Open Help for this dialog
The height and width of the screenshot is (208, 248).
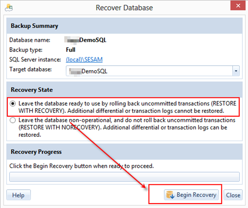(x=18, y=195)
